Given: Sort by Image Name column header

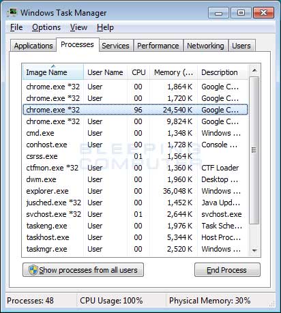Looking at the screenshot, I should [53, 72].
